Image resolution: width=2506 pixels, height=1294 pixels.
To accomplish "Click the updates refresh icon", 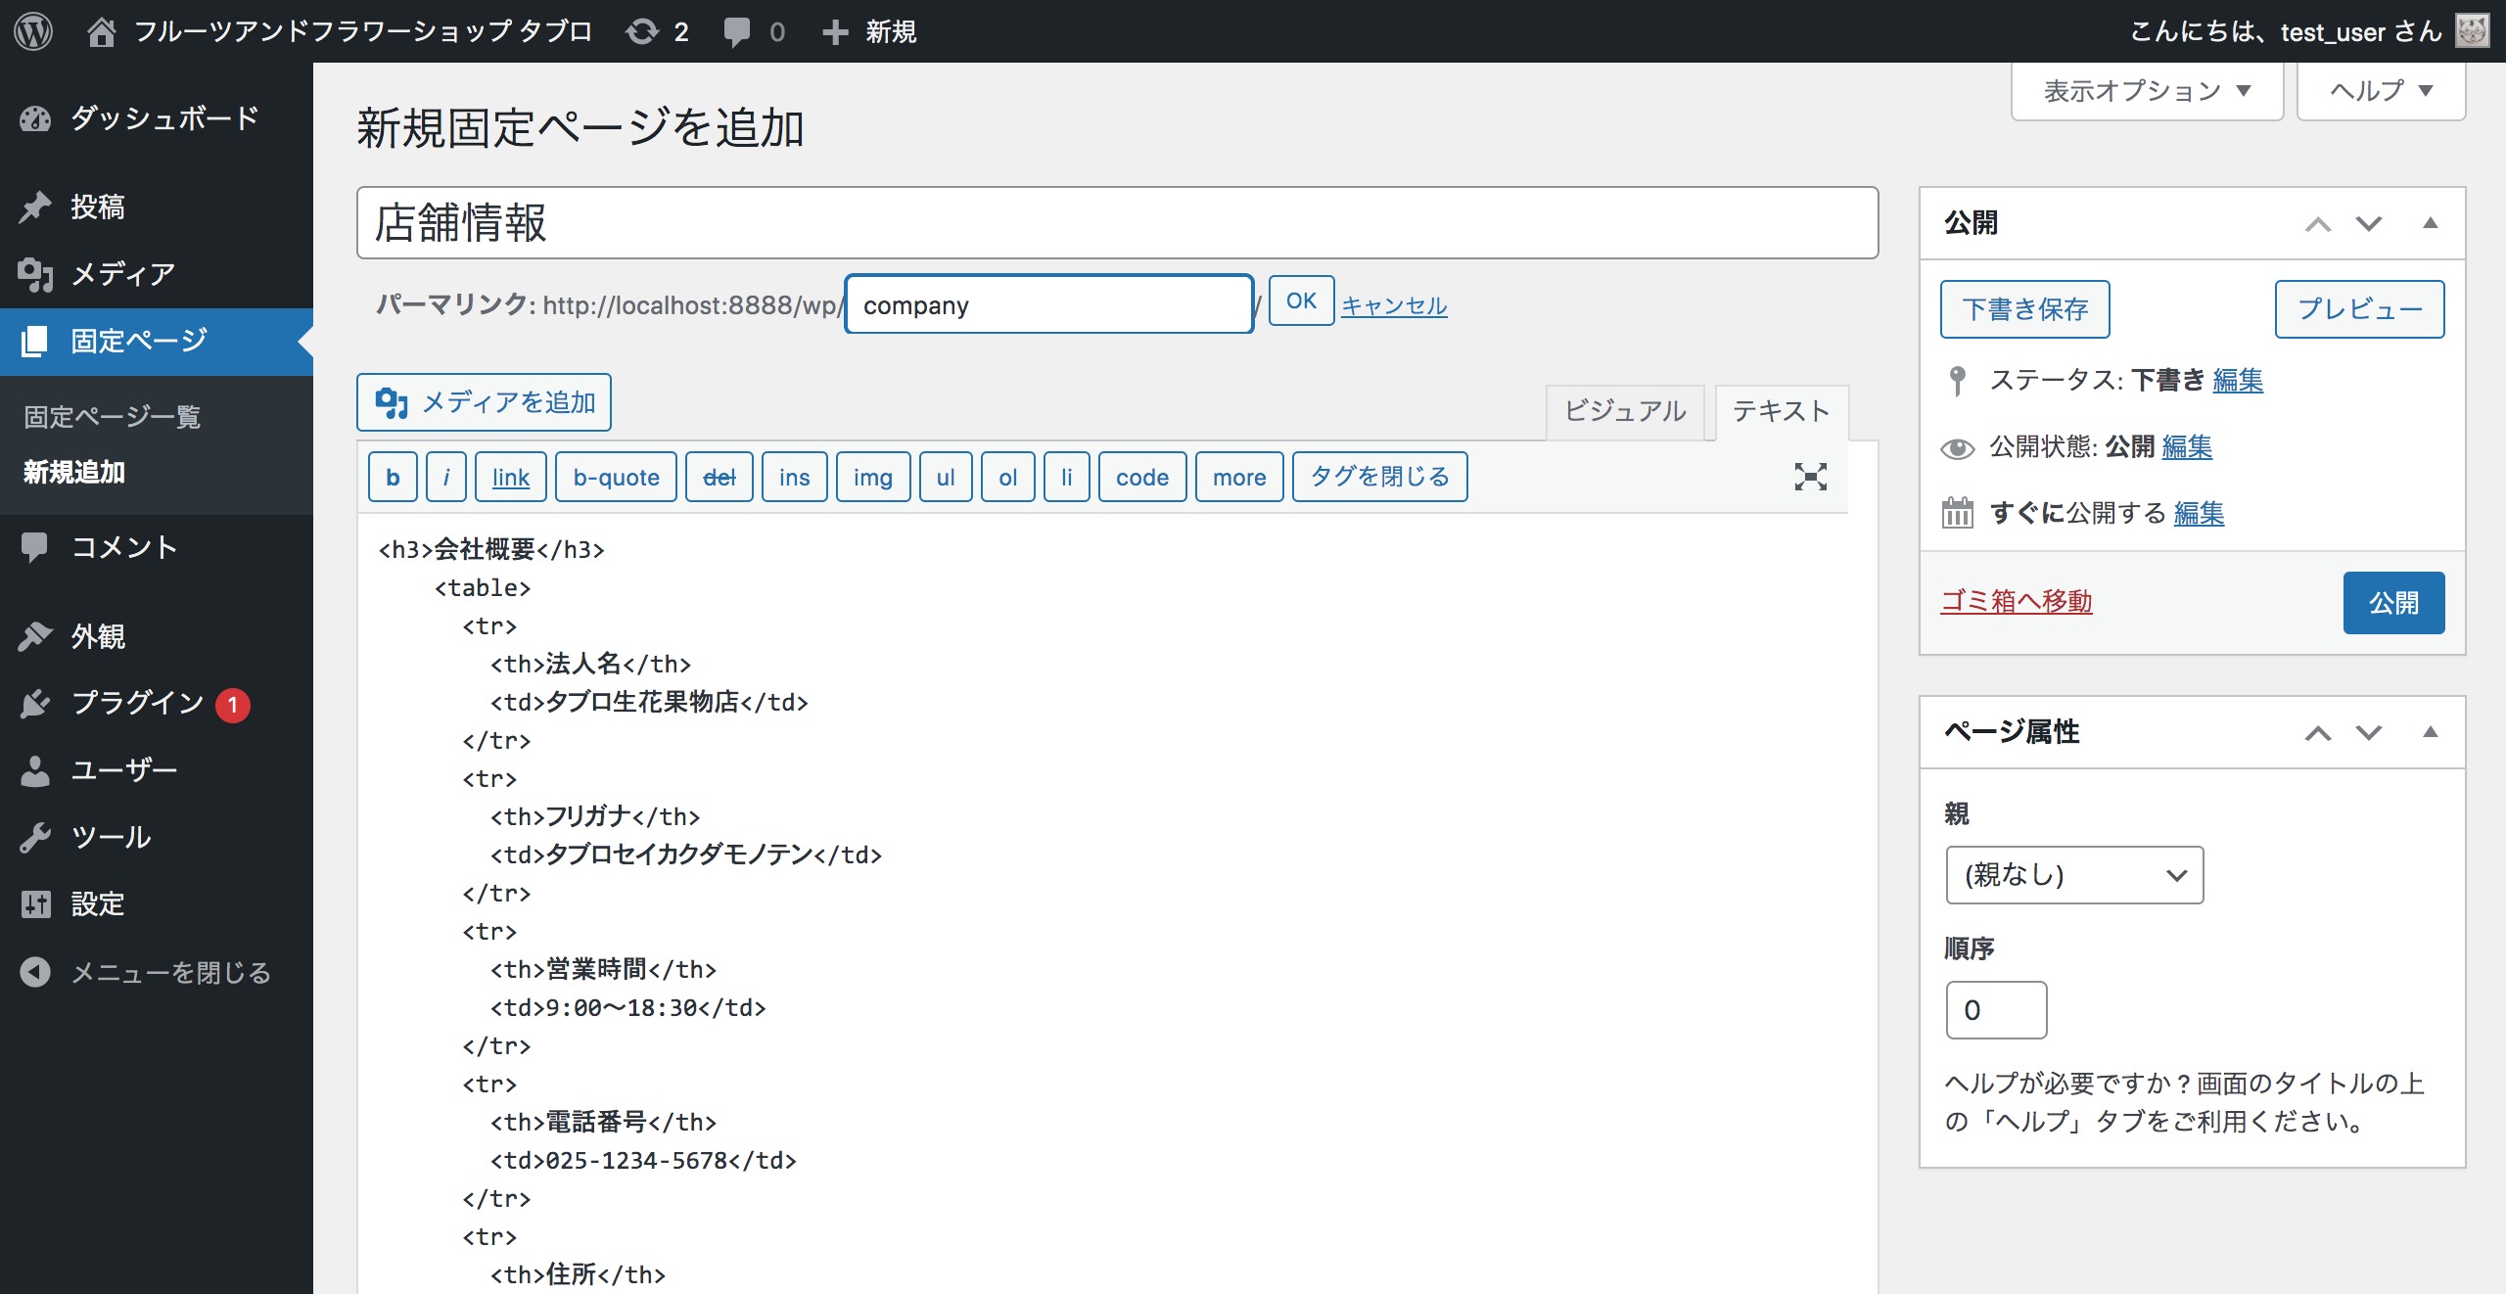I will pos(642,31).
